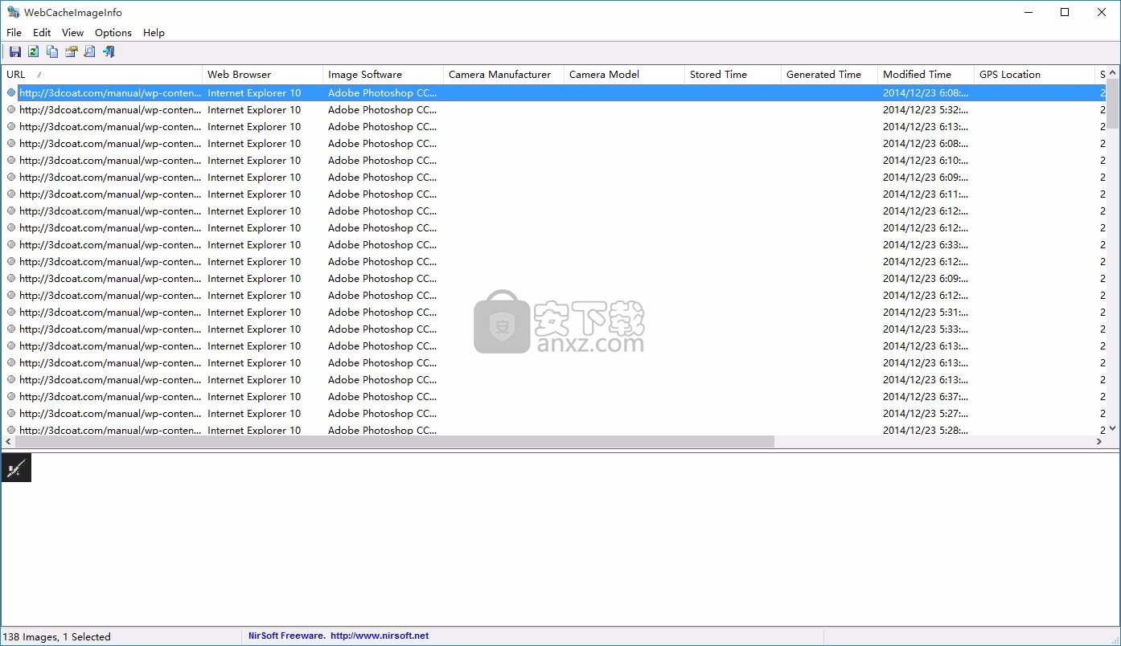Select the row modified 2014/12/23 6:33
1121x646 pixels.
(x=553, y=245)
